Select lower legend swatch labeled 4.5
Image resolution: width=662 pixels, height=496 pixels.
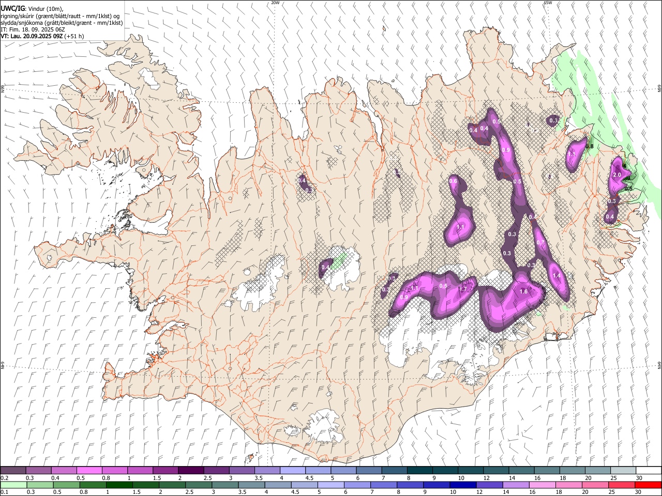(x=304, y=485)
